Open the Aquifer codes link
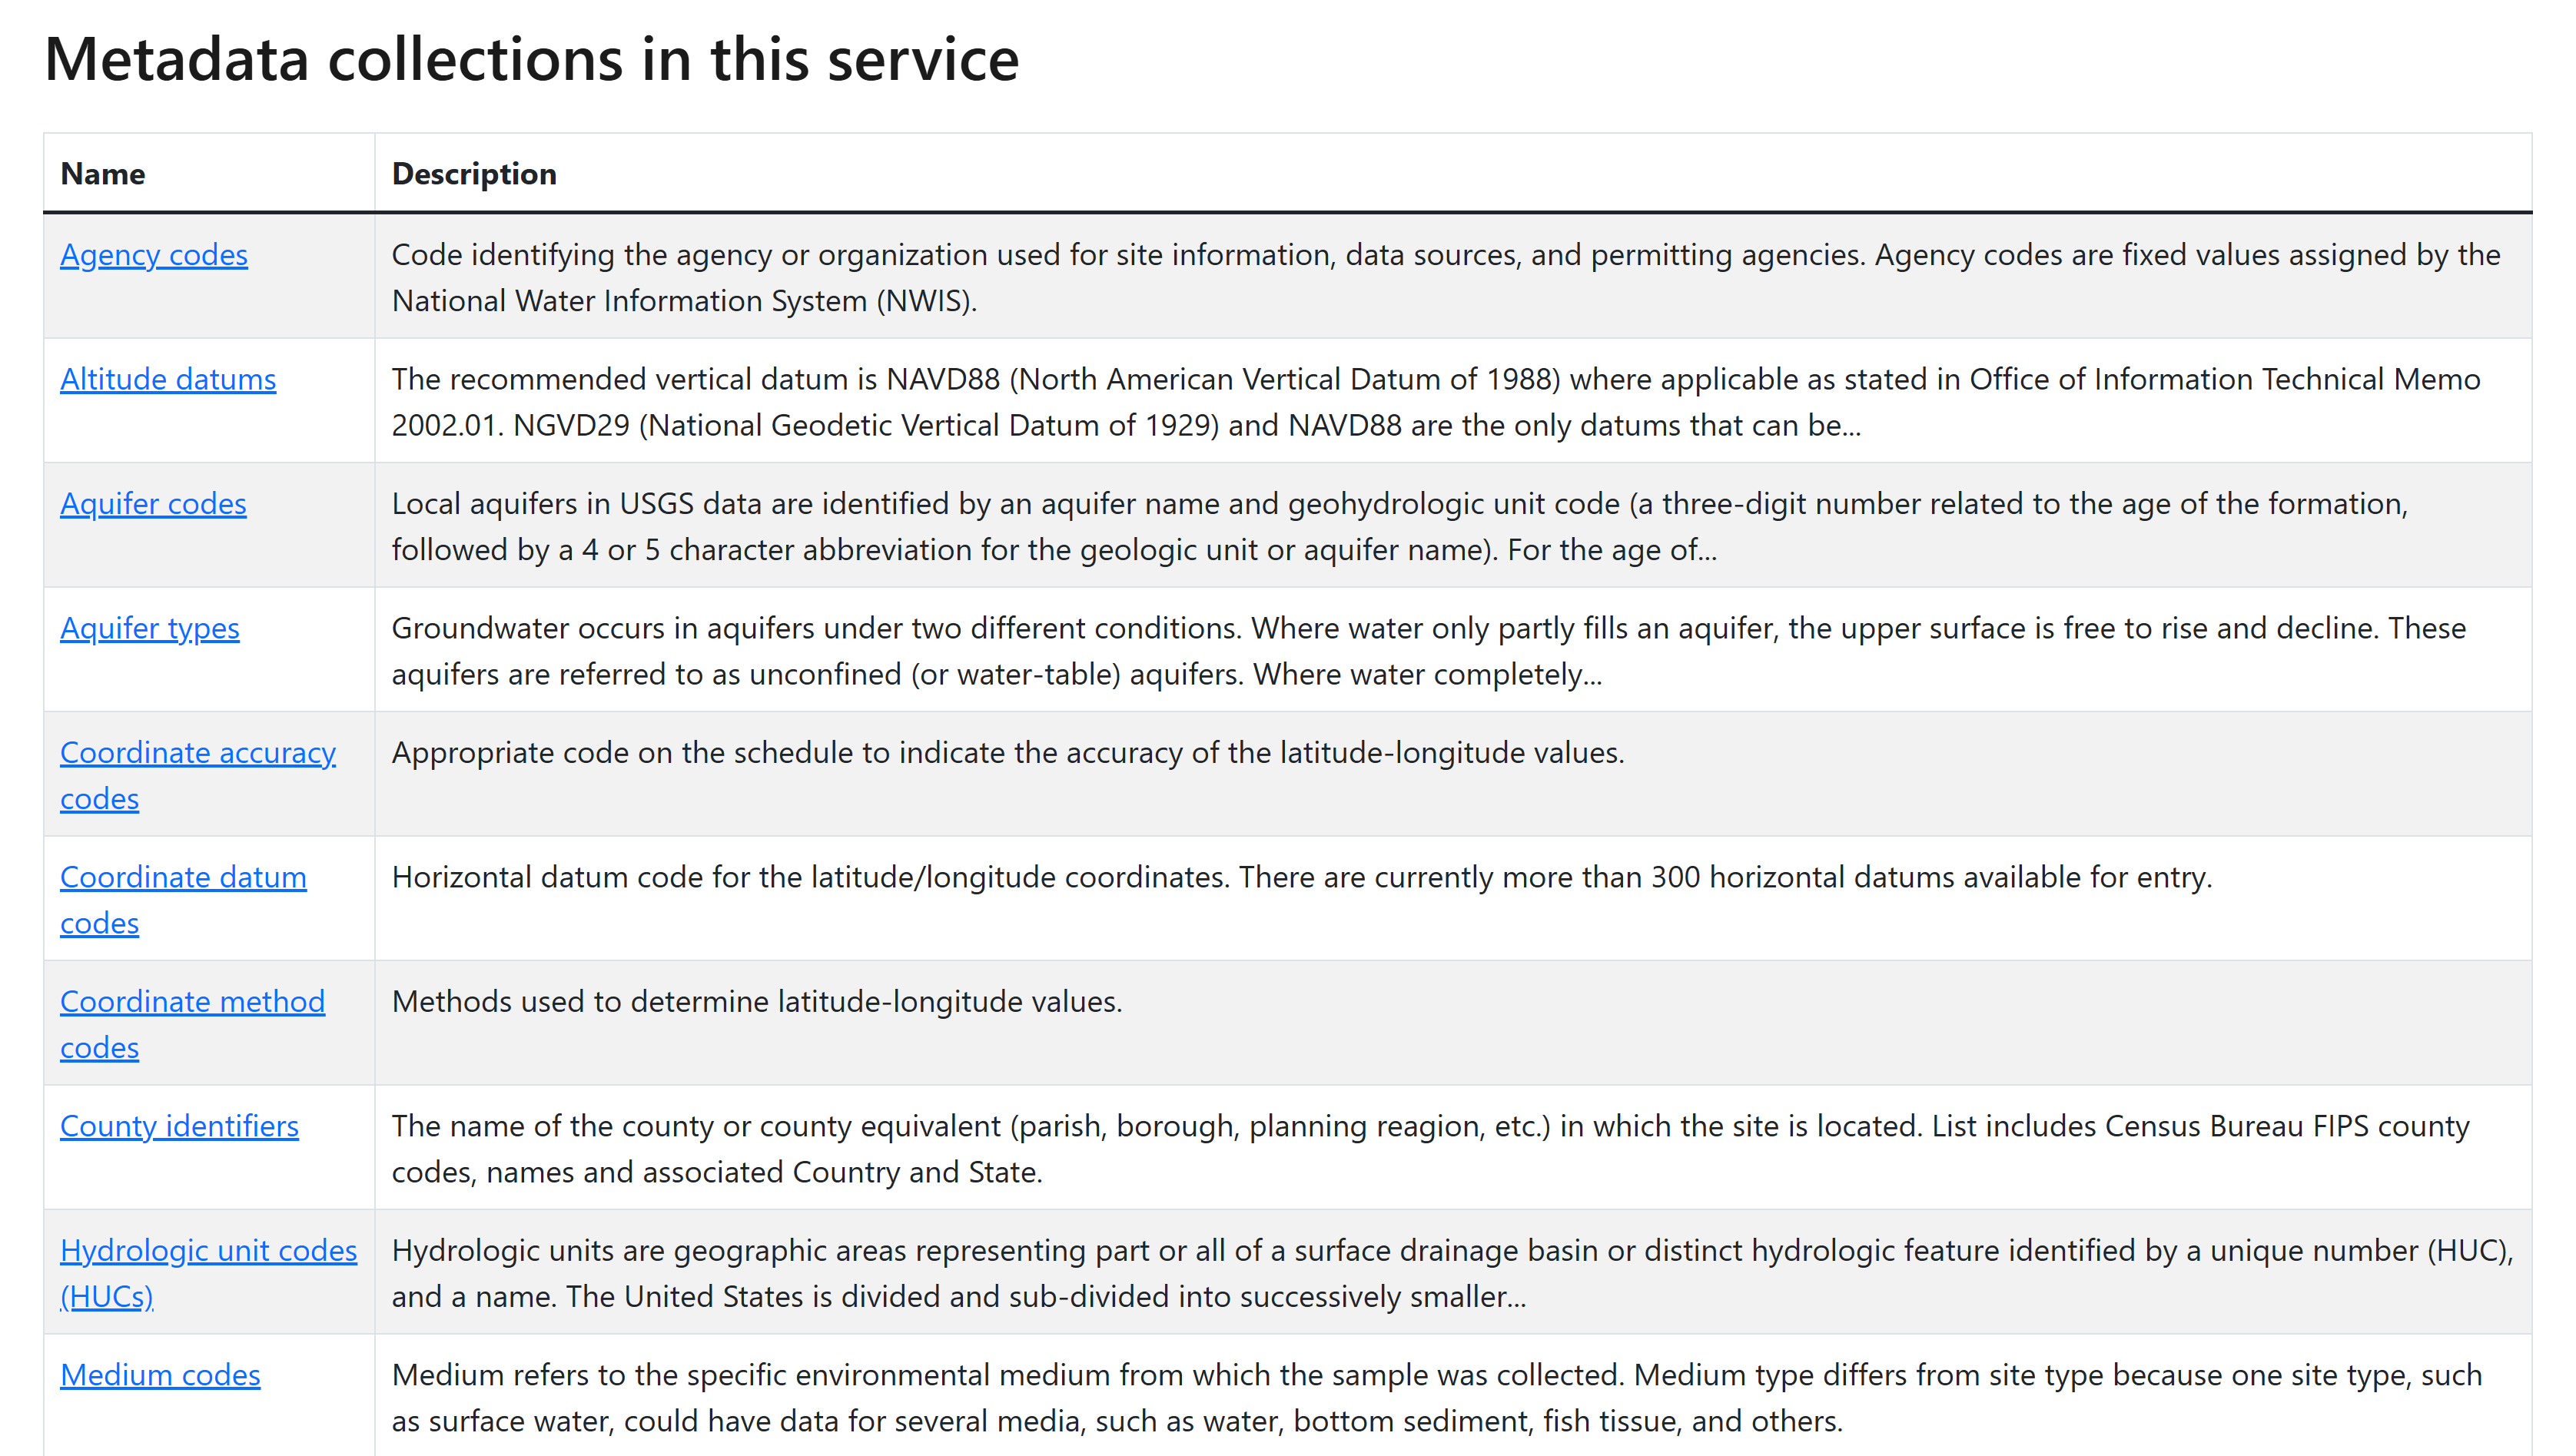Screen dimensions: 2576x1456 tap(152, 504)
